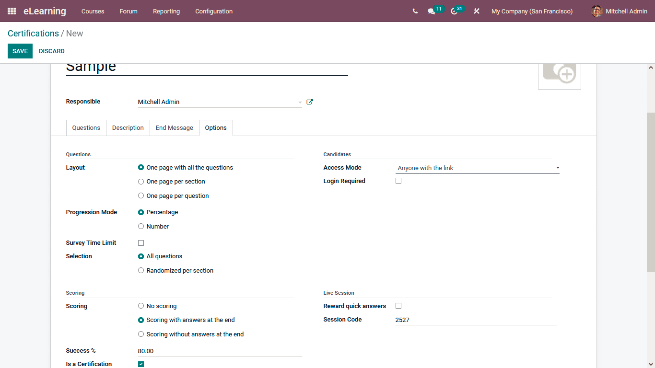
Task: Choose Number as Progression Mode
Action: click(141, 226)
